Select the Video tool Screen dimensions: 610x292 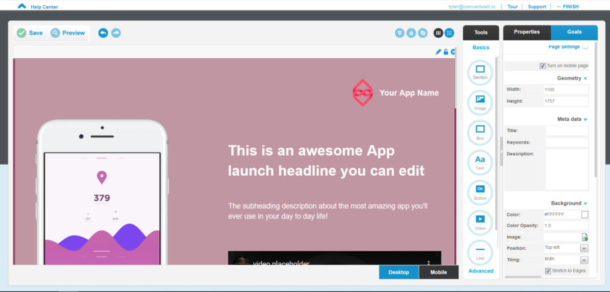(x=481, y=223)
